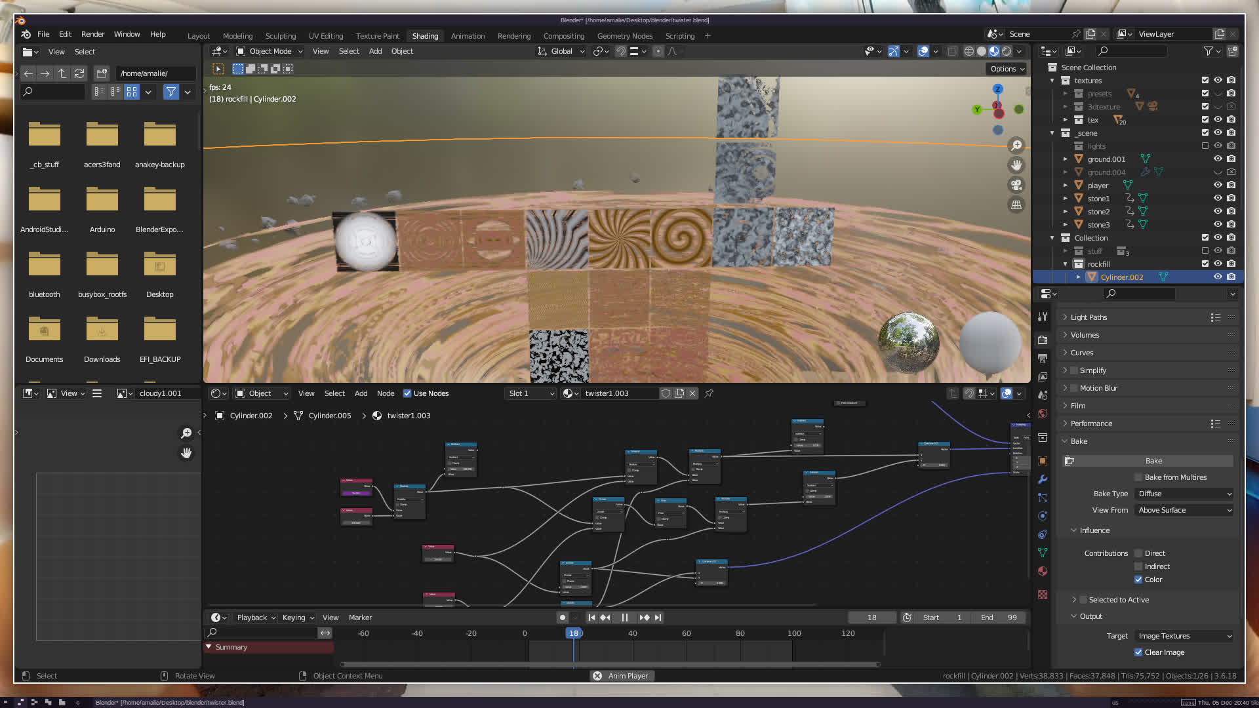
Task: Click the pan hand icon in viewport
Action: tap(1016, 165)
